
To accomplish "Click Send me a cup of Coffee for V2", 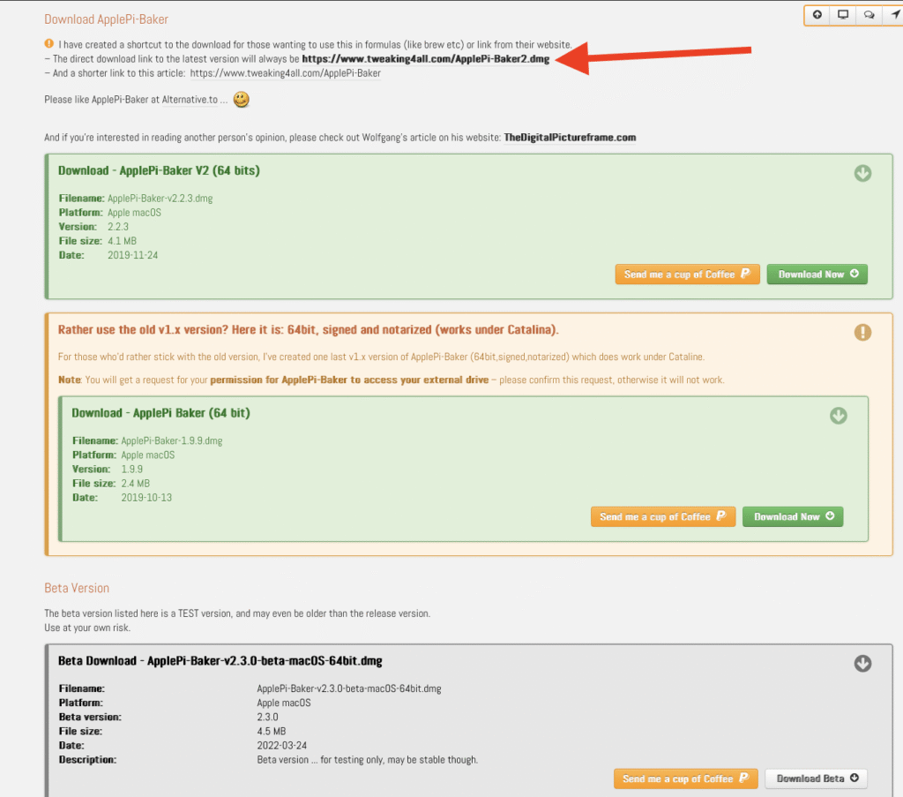I will coord(687,274).
